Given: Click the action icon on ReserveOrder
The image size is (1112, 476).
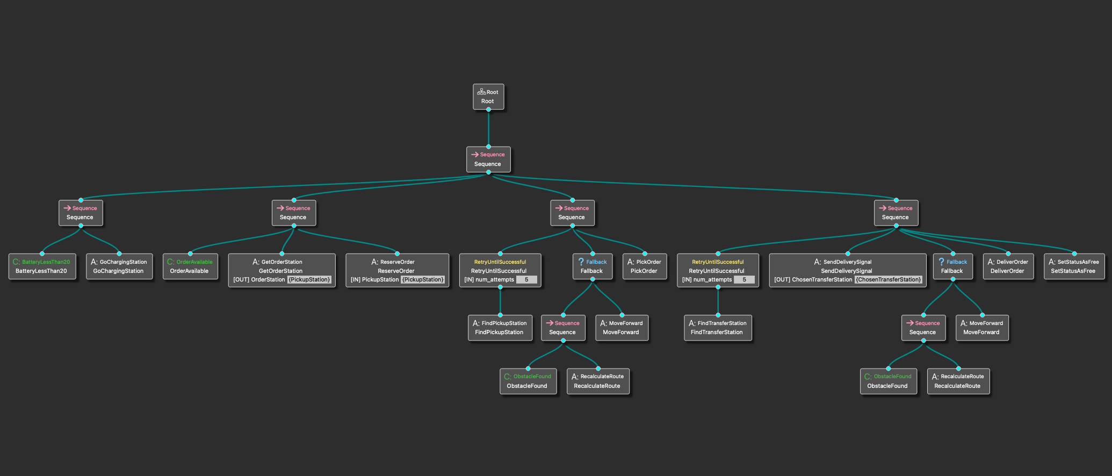Looking at the screenshot, I should pos(374,262).
